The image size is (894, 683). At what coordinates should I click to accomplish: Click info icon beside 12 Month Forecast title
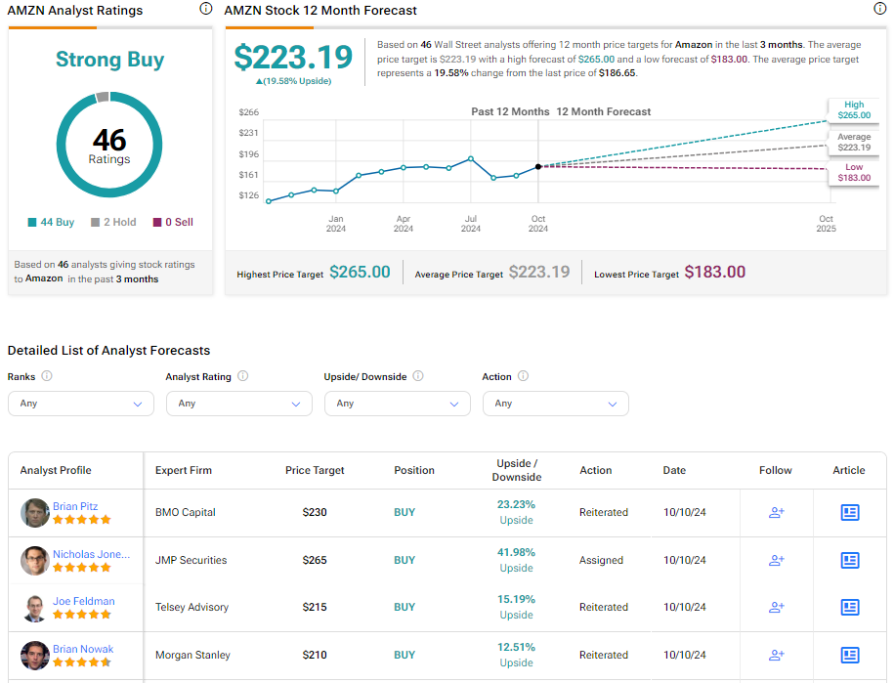point(879,9)
